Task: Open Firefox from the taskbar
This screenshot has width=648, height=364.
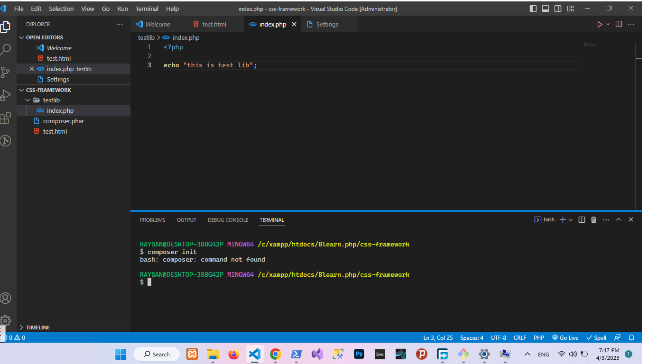Action: tap(233, 354)
